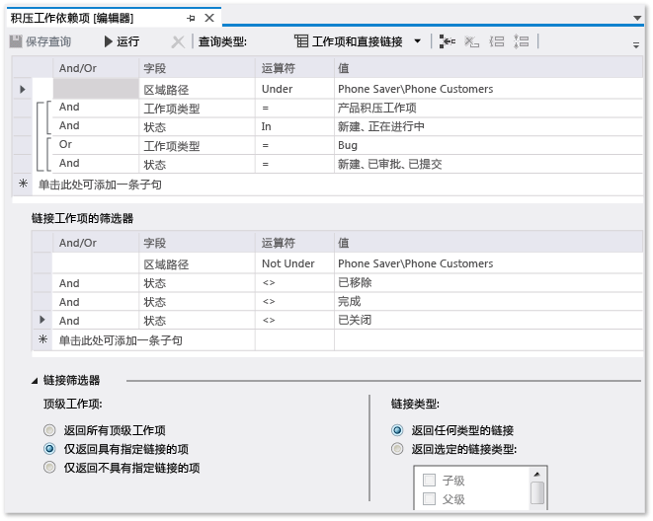
Task: Select 仅返回不具有指定链接的项 radio button
Action: 49,468
